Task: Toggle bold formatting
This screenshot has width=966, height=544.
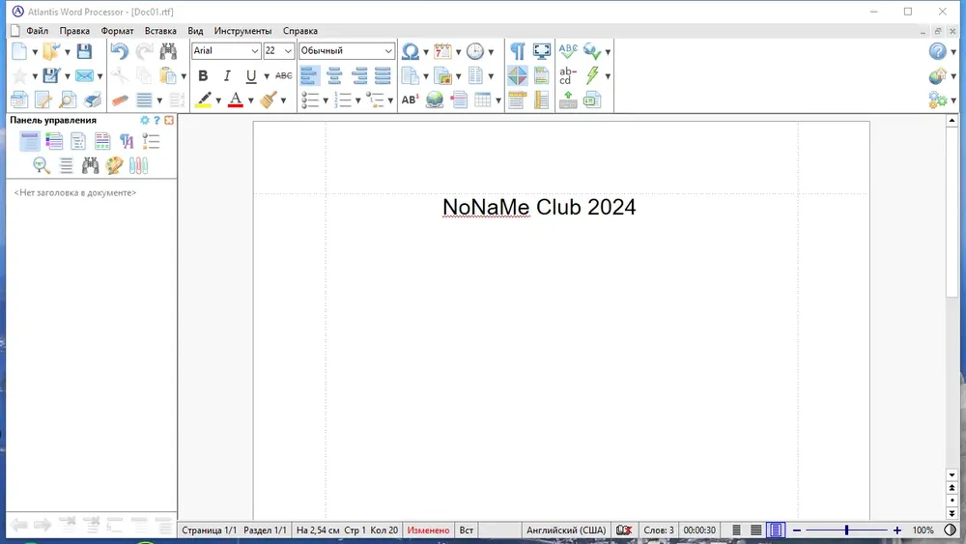Action: (203, 75)
